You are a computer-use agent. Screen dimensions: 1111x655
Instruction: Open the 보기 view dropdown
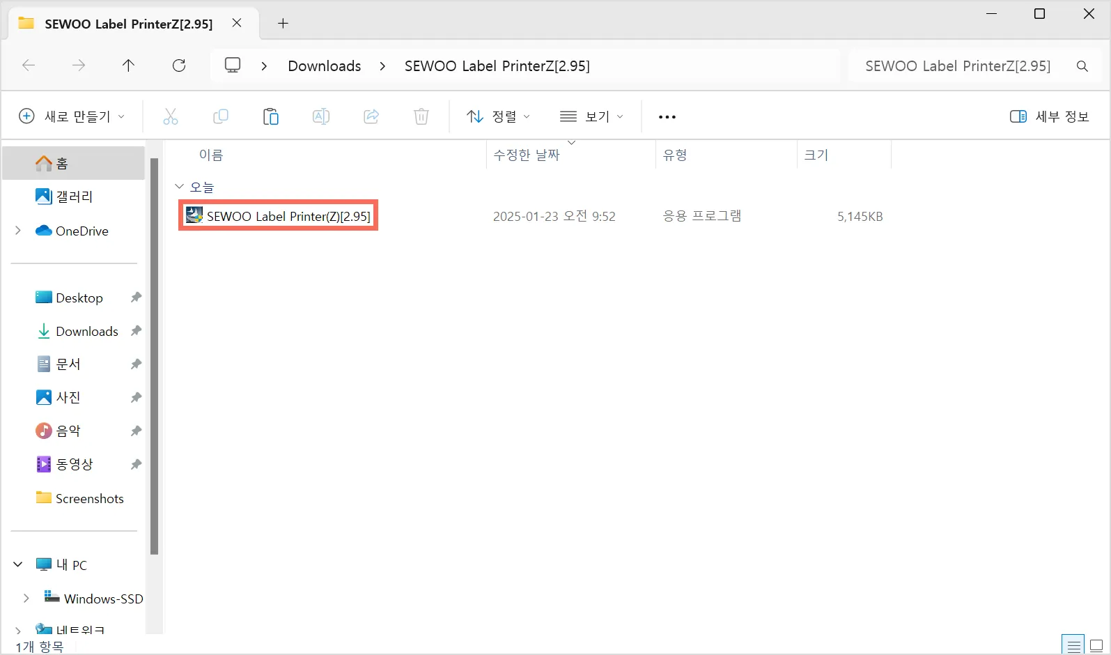pos(591,116)
